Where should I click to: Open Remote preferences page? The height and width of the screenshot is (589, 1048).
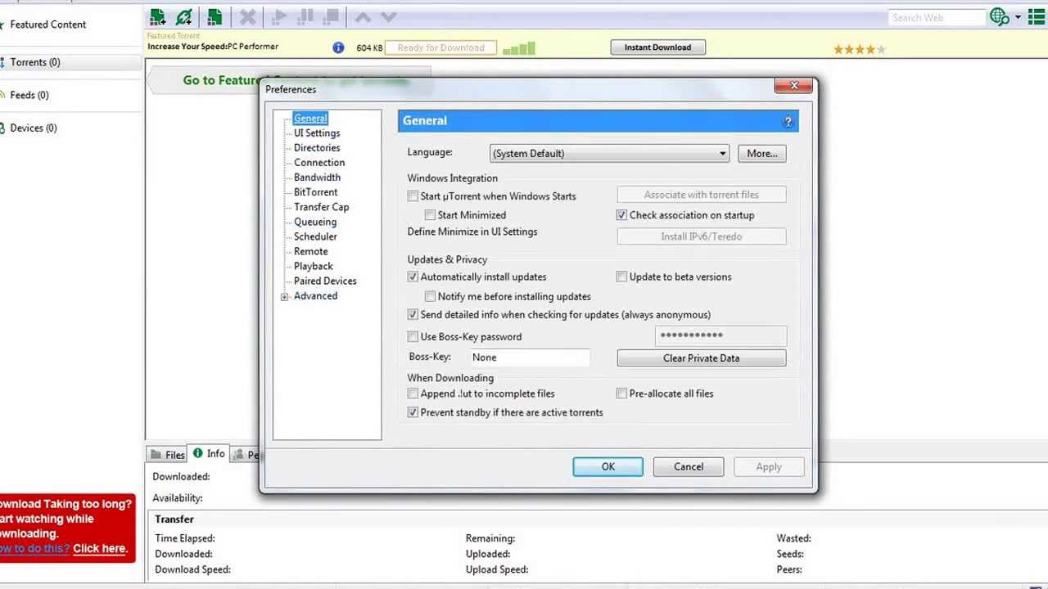[310, 251]
